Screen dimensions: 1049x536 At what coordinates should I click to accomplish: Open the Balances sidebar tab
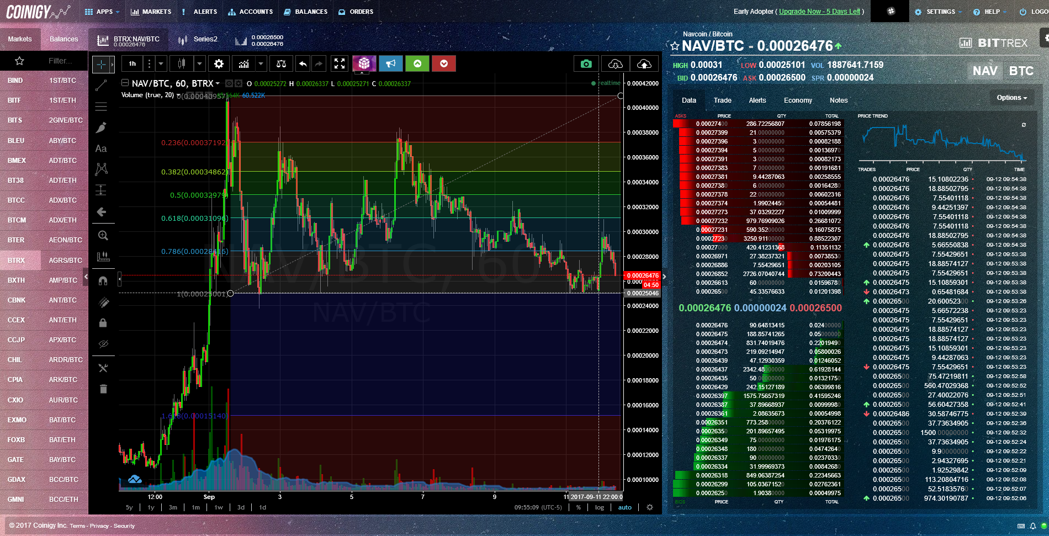64,39
